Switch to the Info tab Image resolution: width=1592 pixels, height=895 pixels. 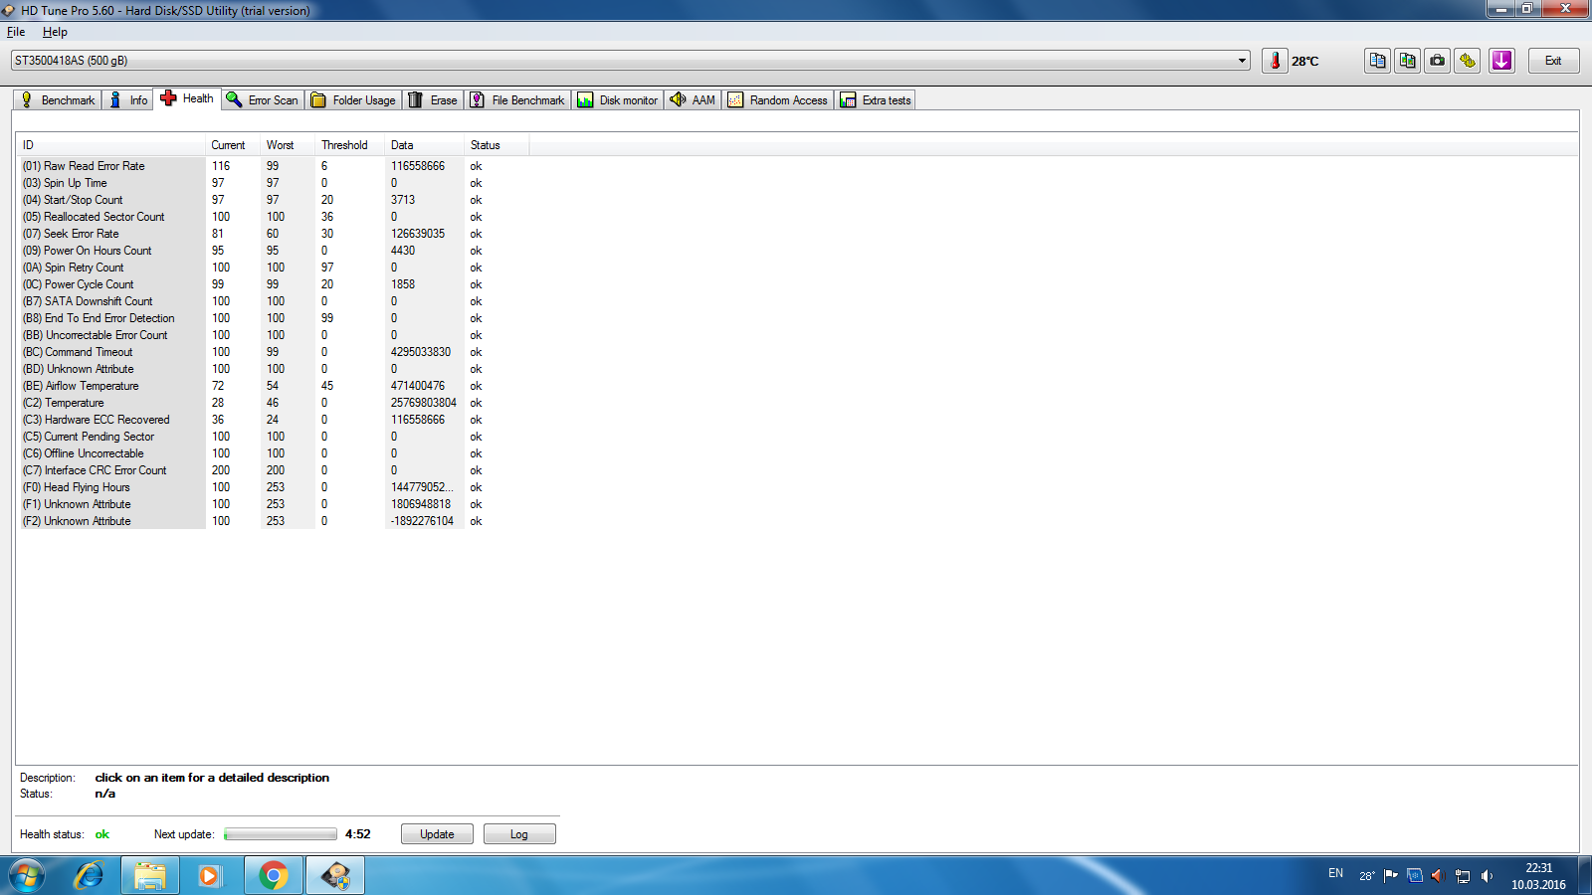coord(128,100)
